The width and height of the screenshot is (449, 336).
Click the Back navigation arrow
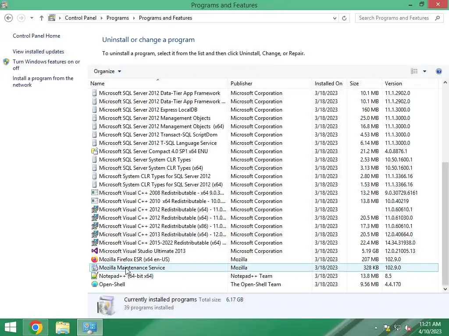pyautogui.click(x=9, y=18)
